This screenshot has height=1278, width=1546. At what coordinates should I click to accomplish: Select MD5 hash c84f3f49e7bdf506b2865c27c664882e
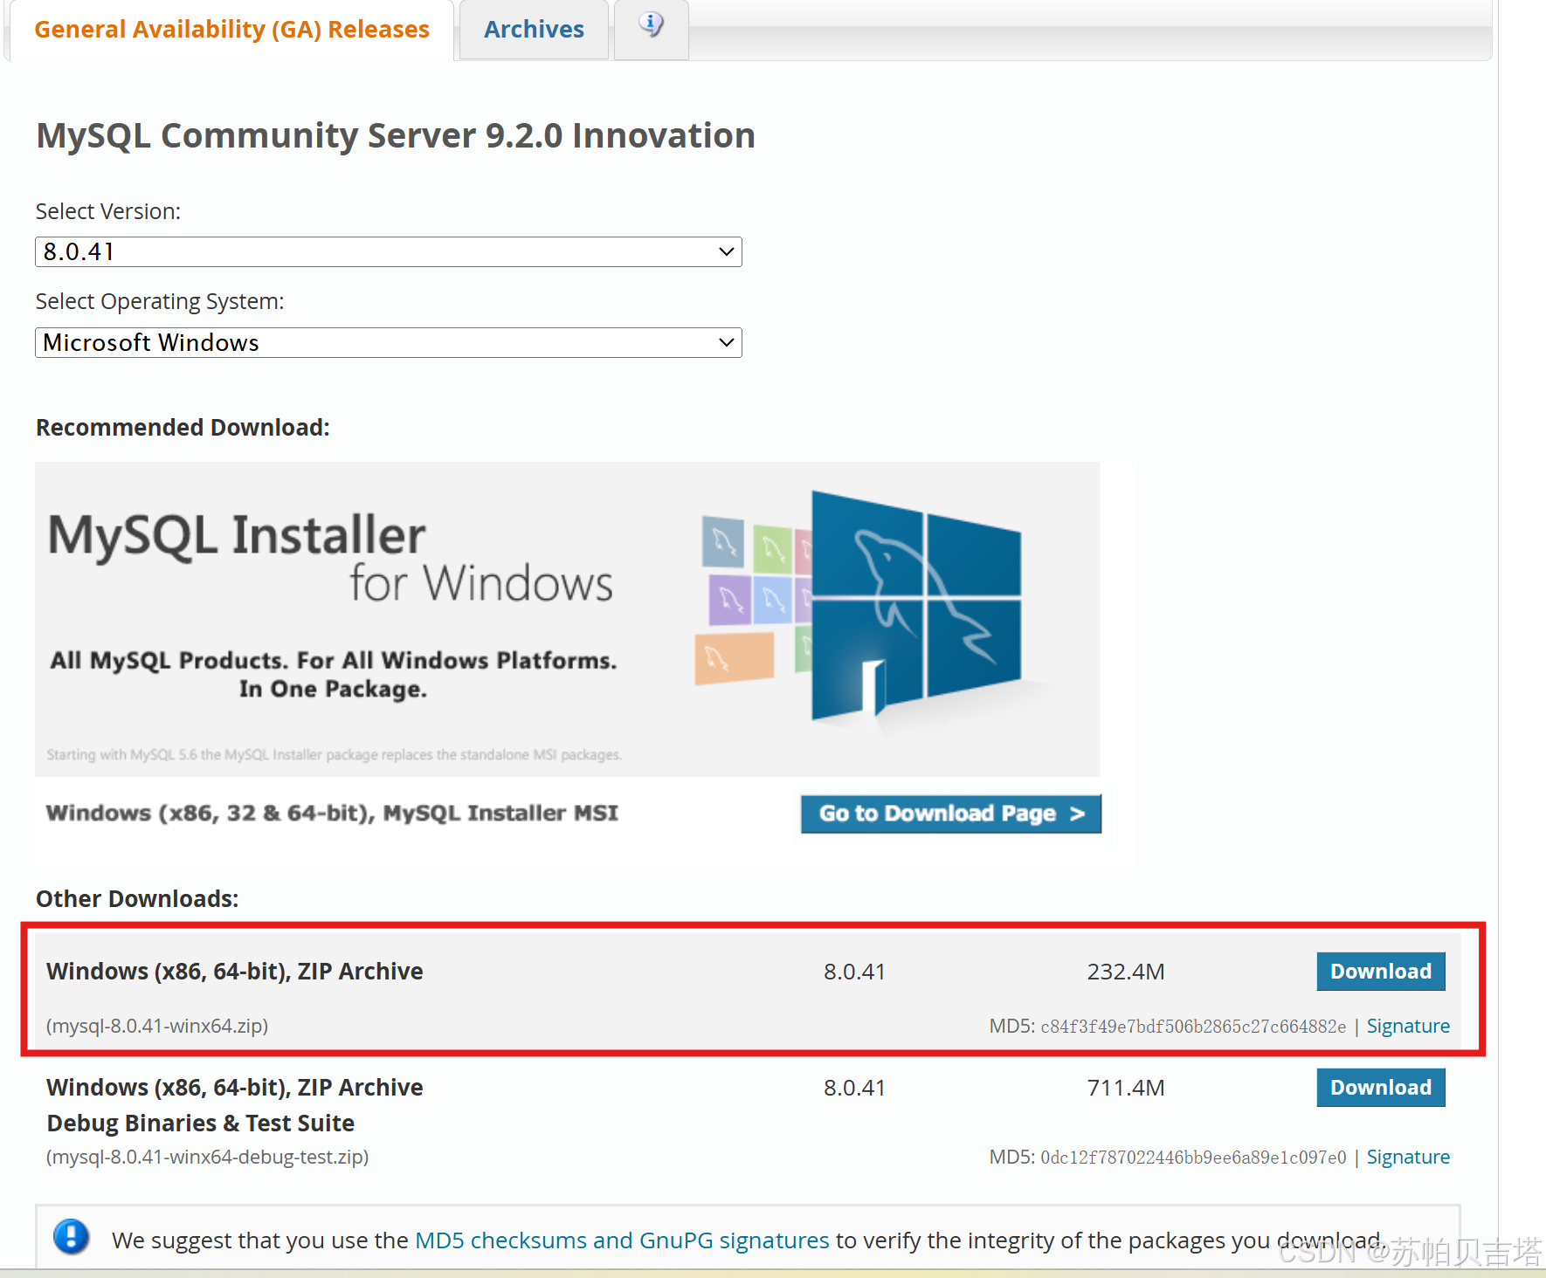pyautogui.click(x=1193, y=1027)
